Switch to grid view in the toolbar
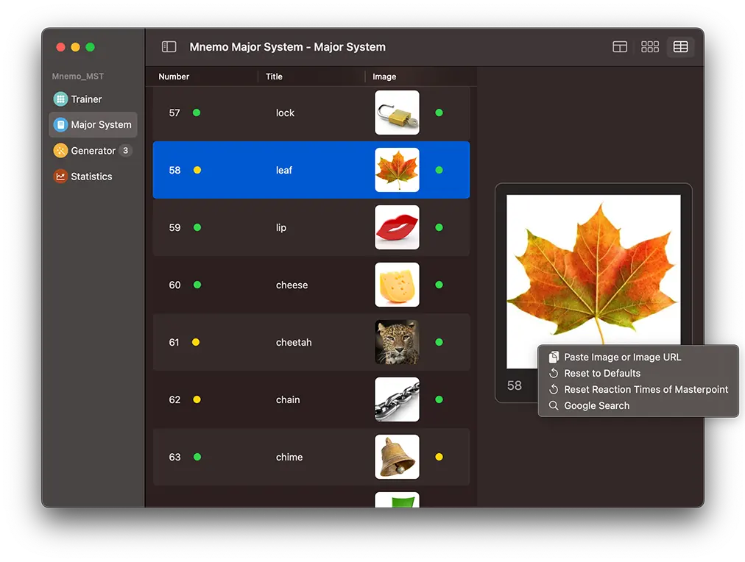The image size is (745, 562). pos(649,46)
